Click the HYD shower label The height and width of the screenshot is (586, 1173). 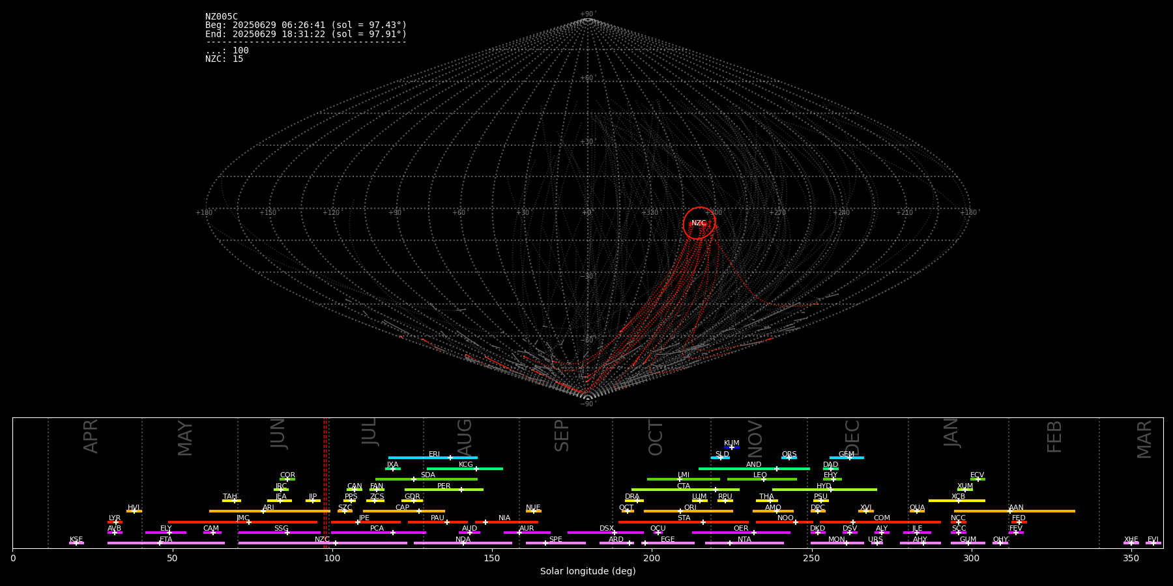click(824, 486)
